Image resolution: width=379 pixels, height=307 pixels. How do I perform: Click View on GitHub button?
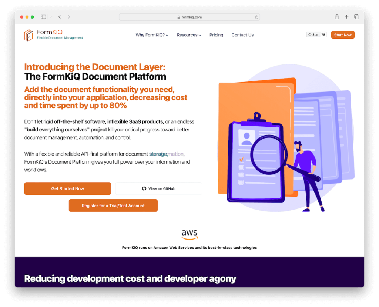coord(159,188)
